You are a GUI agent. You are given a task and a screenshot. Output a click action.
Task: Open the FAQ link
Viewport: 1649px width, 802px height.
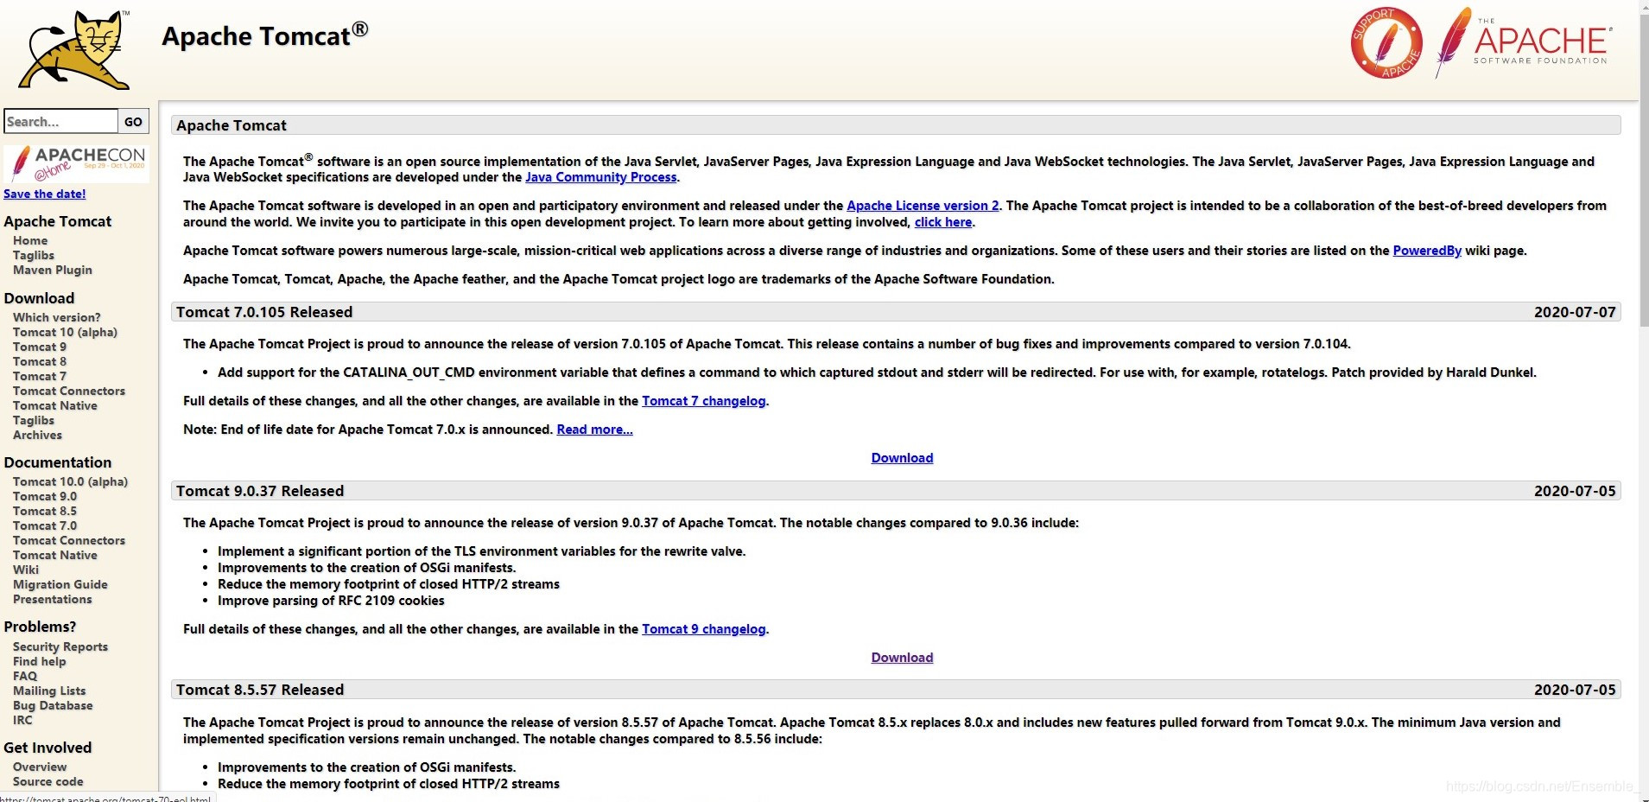[x=25, y=676]
